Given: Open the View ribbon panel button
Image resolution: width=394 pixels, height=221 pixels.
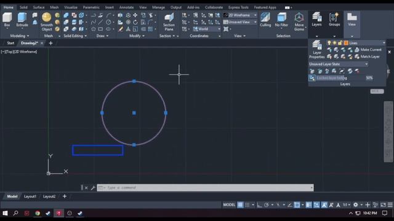Looking at the screenshot, I should pos(352,20).
